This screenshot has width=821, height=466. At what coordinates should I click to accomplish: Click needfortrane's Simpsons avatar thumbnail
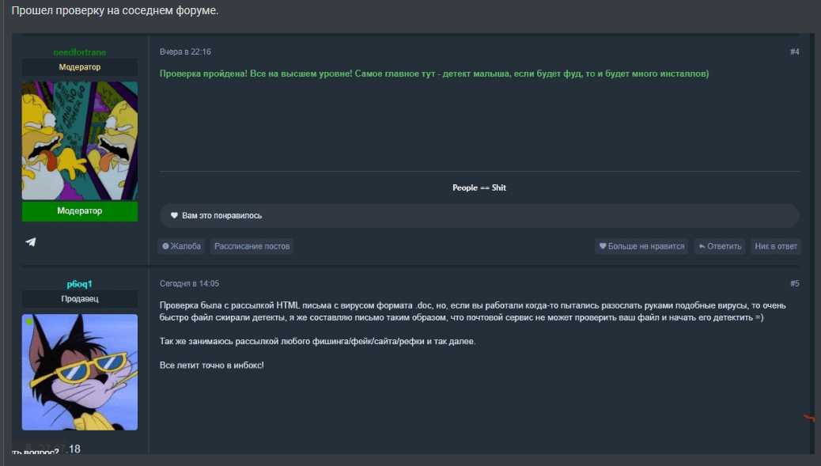click(x=79, y=141)
